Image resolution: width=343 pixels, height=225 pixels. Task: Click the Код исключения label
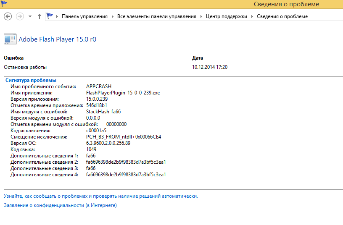click(30, 131)
